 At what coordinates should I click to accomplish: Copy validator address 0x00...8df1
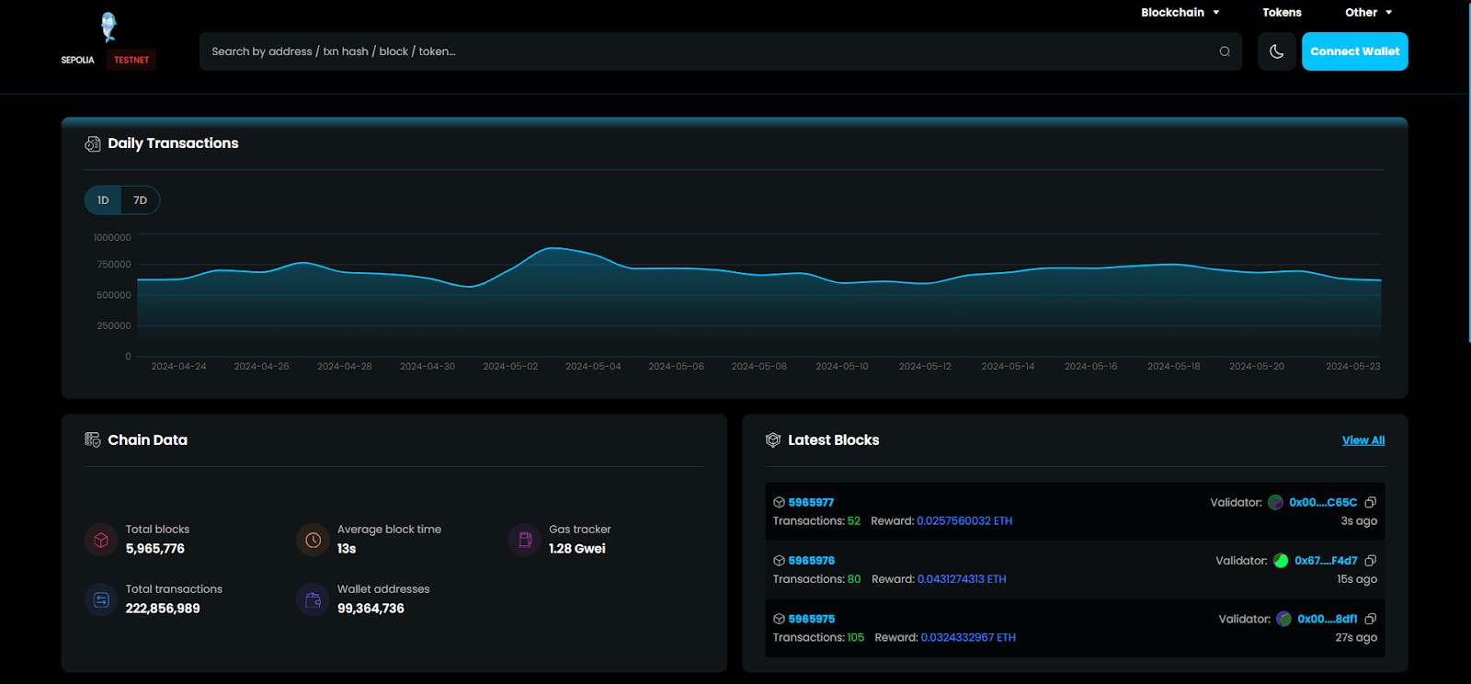click(1370, 619)
